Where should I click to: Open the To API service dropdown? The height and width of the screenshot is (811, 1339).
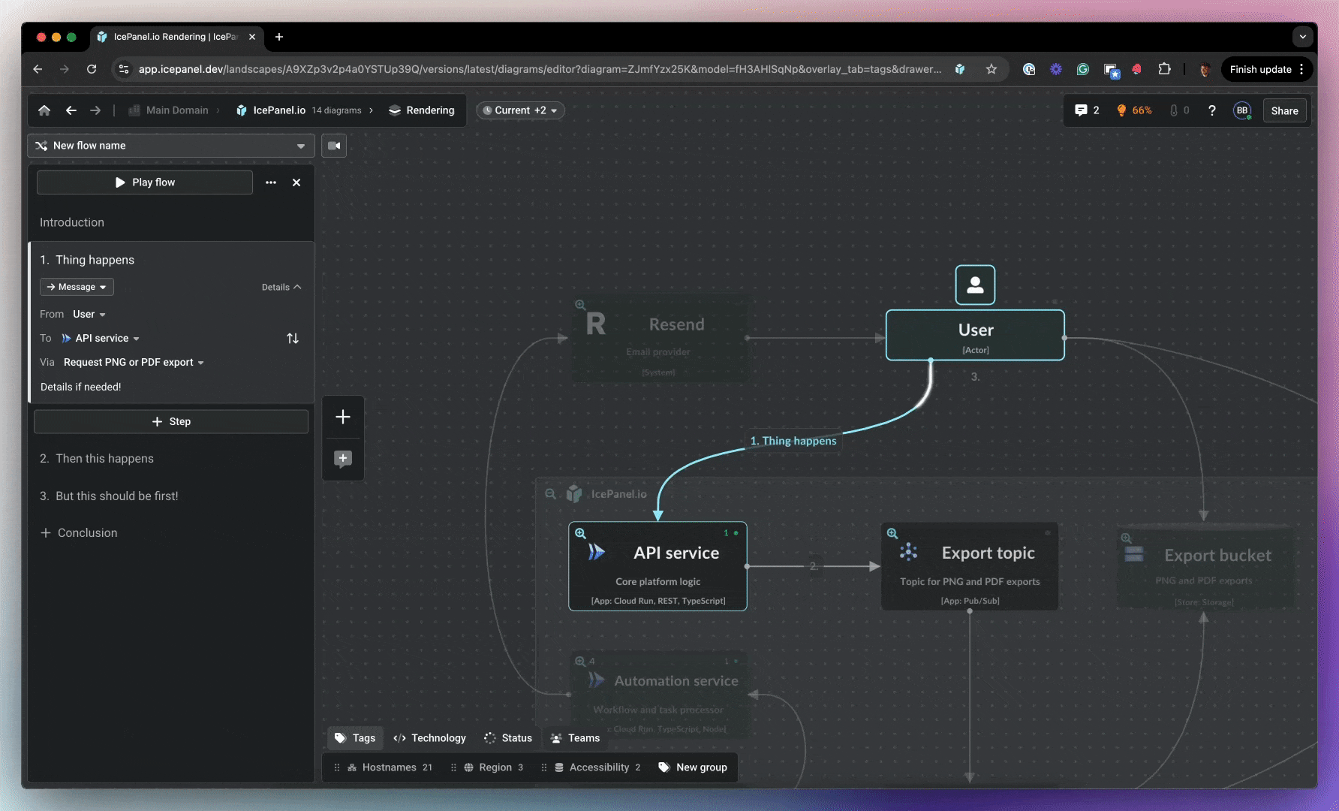[x=101, y=339]
